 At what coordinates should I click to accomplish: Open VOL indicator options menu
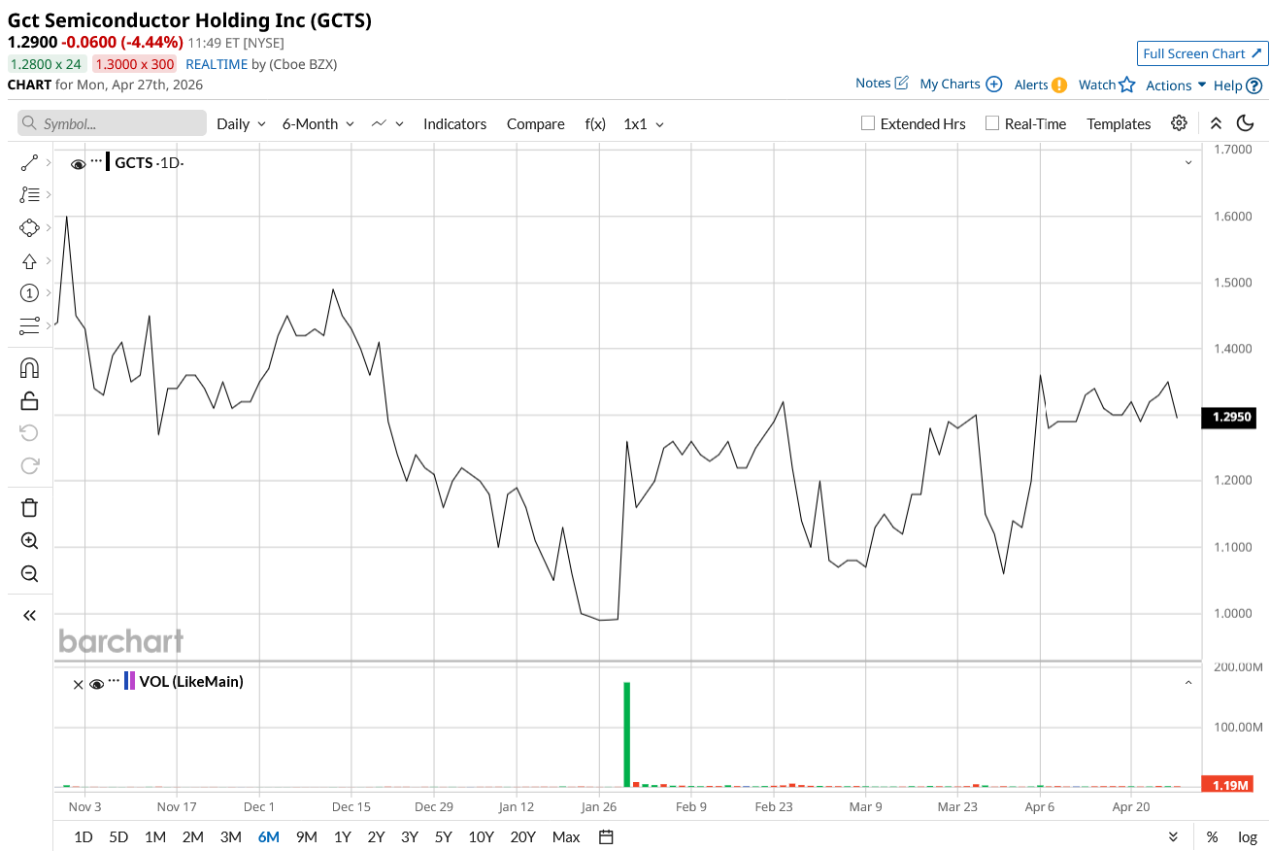114,680
